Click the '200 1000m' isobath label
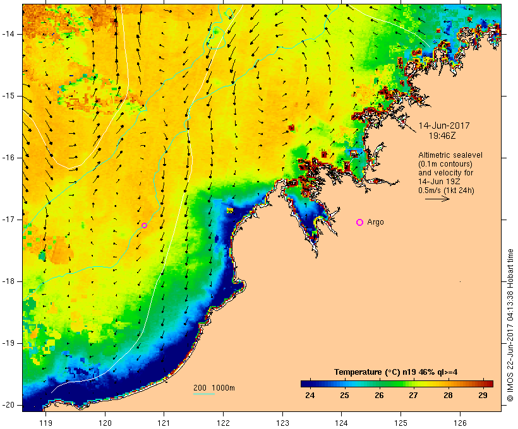 point(214,388)
